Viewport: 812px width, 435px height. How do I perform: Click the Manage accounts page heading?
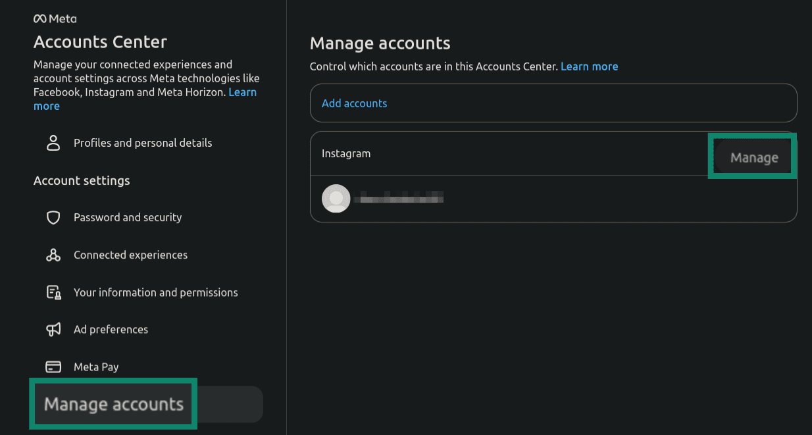coord(380,43)
